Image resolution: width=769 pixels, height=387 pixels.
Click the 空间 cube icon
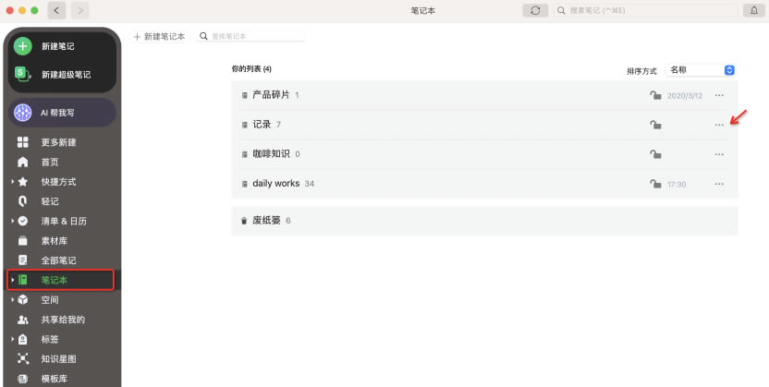click(x=22, y=300)
